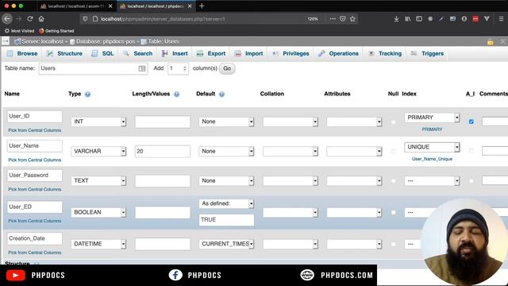Switch to the SQL tab
The height and width of the screenshot is (286, 508).
[x=102, y=53]
